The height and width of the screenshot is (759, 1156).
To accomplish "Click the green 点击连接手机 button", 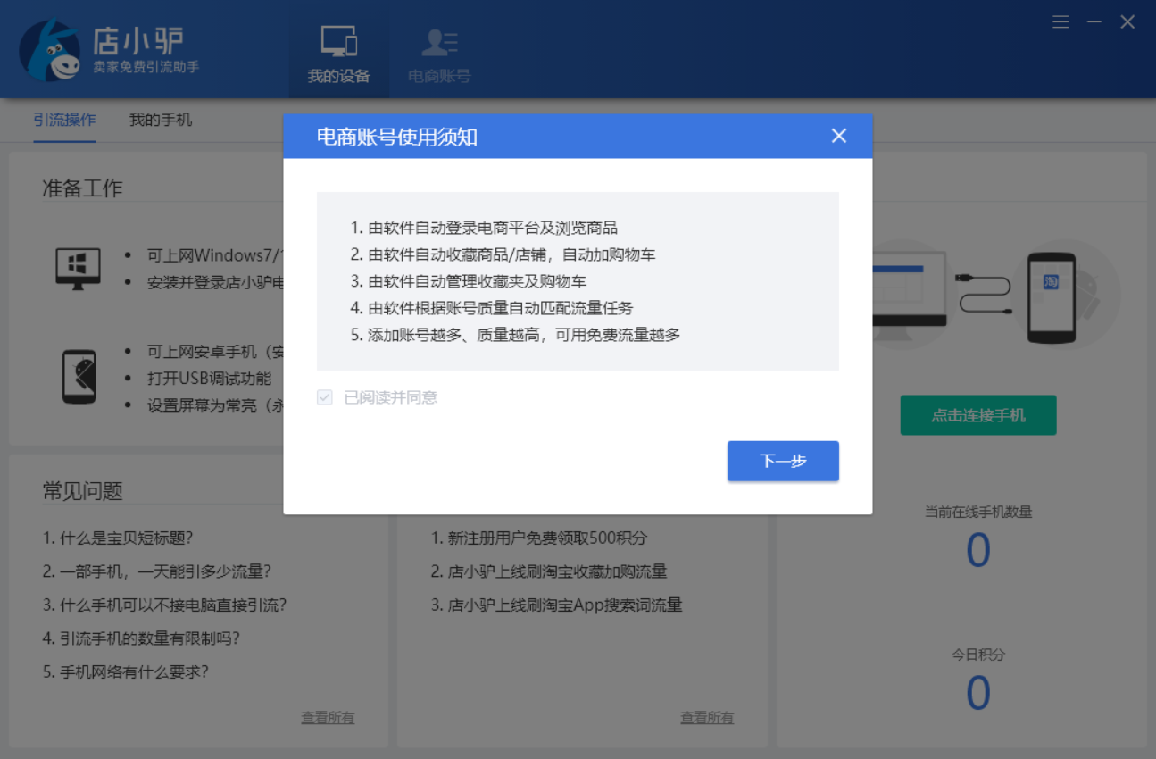I will tap(978, 415).
